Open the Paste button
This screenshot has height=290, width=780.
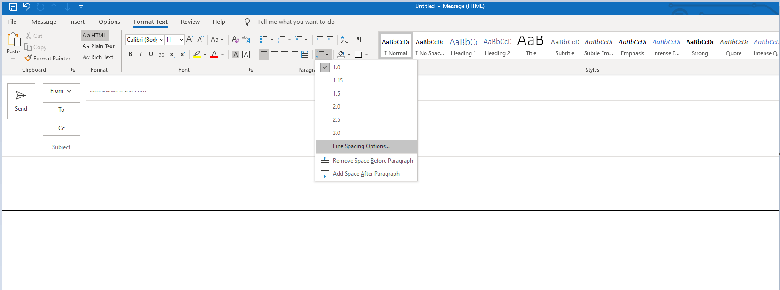(13, 46)
